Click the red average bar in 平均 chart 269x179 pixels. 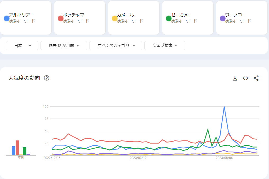17,148
